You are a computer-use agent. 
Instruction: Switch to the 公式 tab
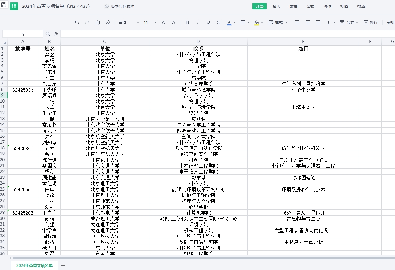coord(310,7)
